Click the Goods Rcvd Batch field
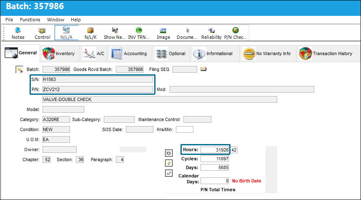Image resolution: width=361 pixels, height=200 pixels. [130, 69]
